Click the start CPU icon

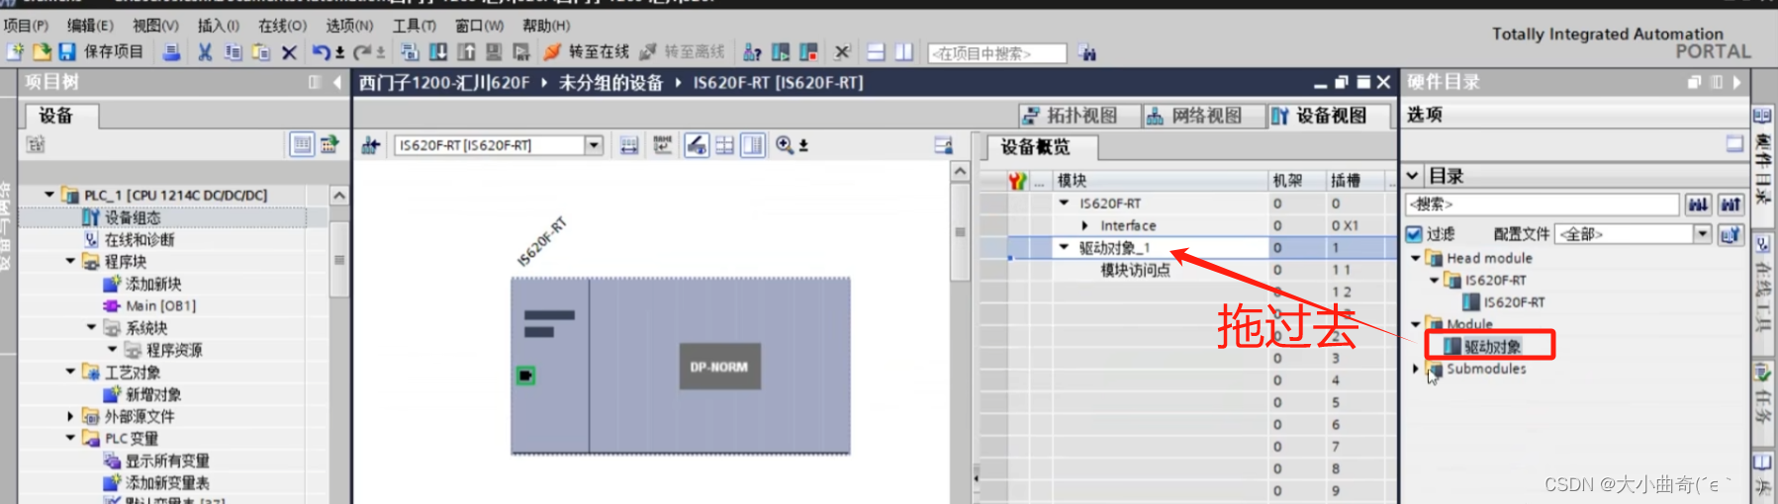(x=781, y=51)
